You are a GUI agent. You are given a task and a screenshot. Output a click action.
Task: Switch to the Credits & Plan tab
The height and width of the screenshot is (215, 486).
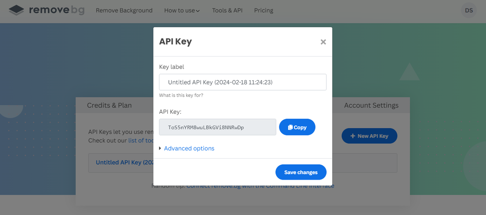tap(109, 105)
